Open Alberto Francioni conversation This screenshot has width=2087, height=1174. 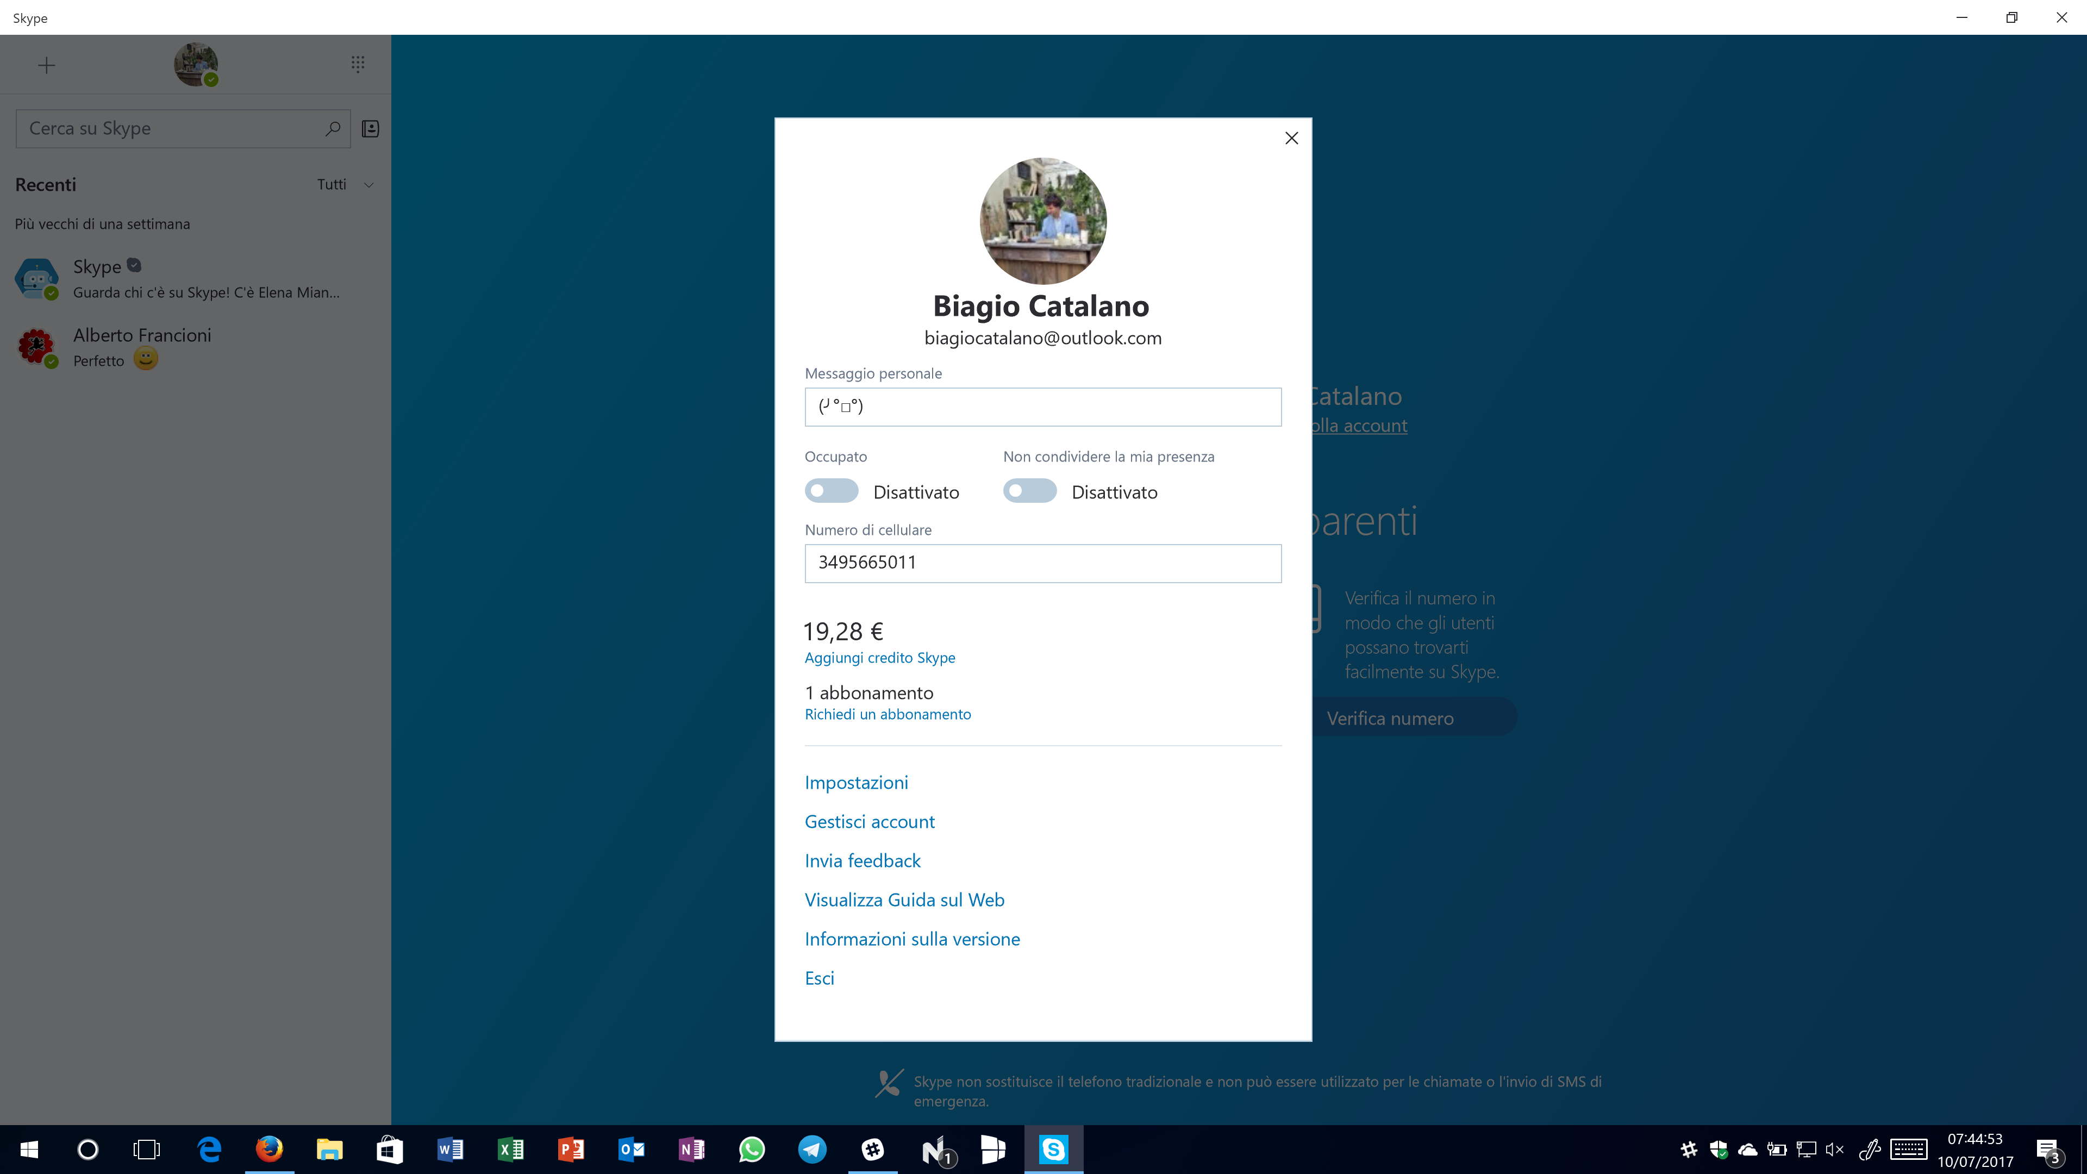click(195, 347)
